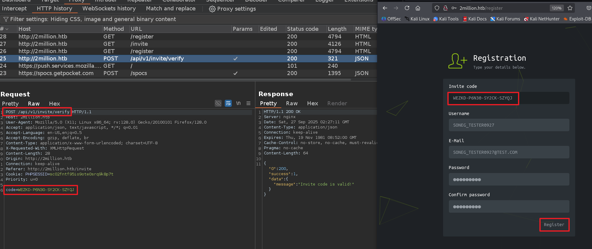The height and width of the screenshot is (249, 592).
Task: Open the Request panel hamburger menu
Action: [x=248, y=103]
